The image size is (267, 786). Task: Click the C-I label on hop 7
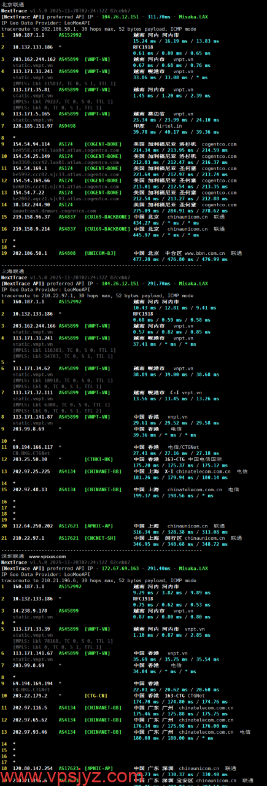point(176,392)
